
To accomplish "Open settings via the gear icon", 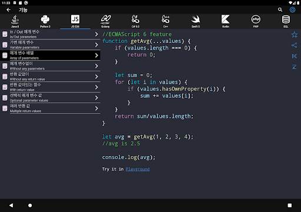I will click(x=292, y=9).
